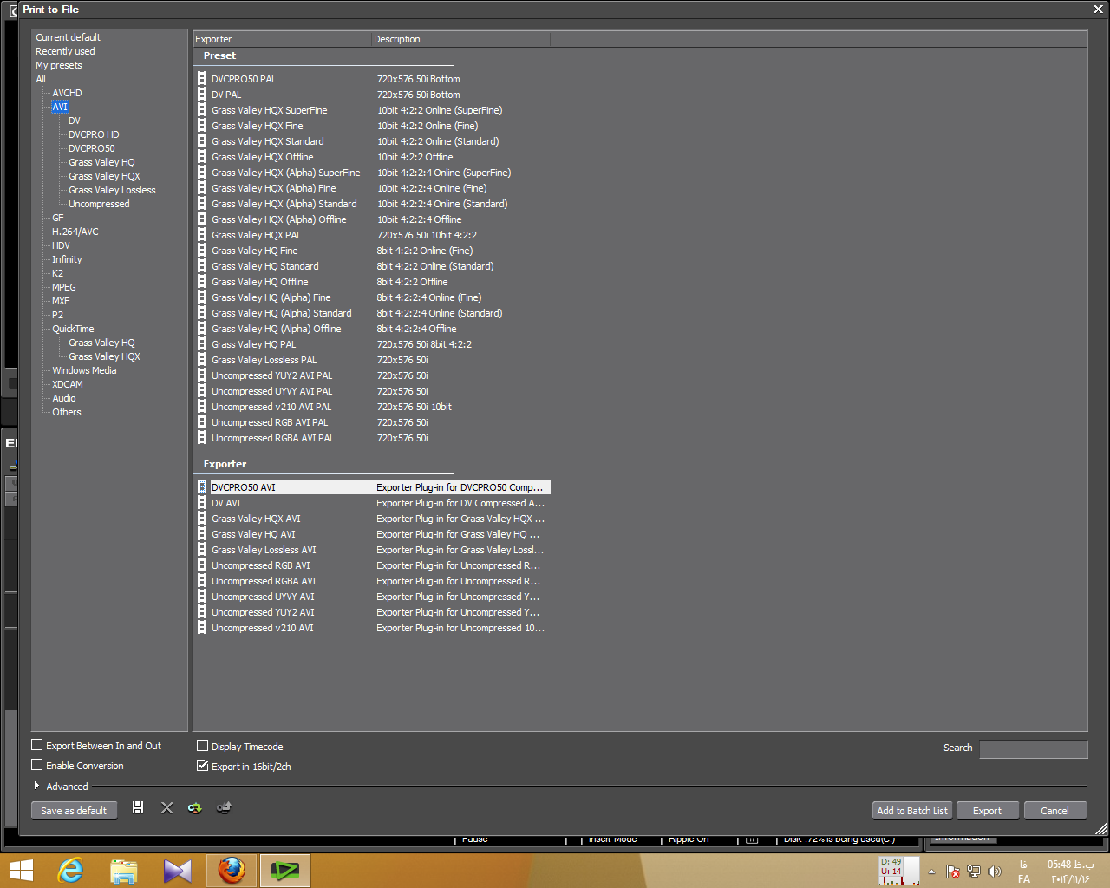Click the Action Center flag tray icon
The image size is (1110, 888).
(953, 872)
